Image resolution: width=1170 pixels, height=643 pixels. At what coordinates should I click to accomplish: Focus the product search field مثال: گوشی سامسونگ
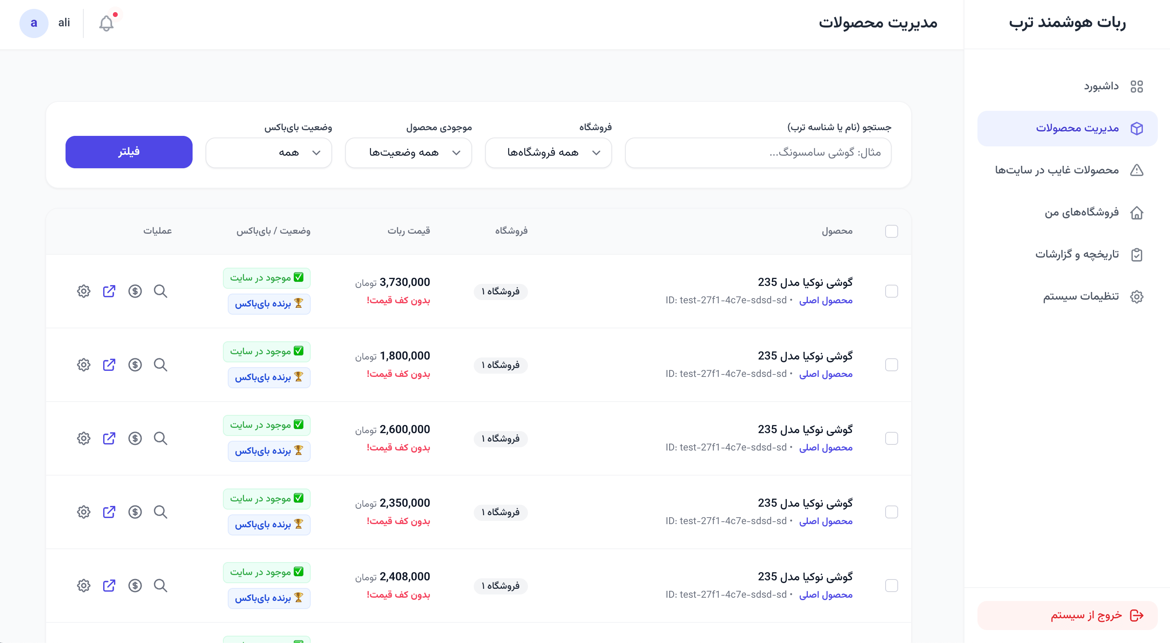(x=758, y=152)
